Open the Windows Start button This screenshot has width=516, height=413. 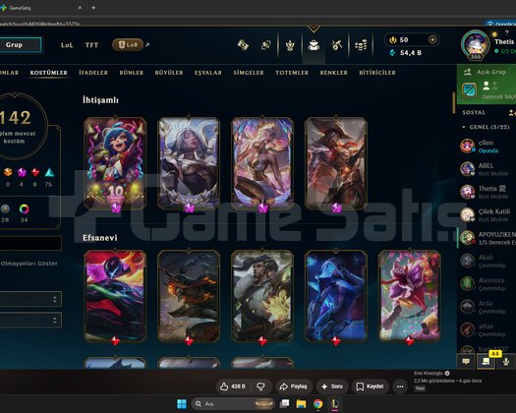tap(181, 404)
